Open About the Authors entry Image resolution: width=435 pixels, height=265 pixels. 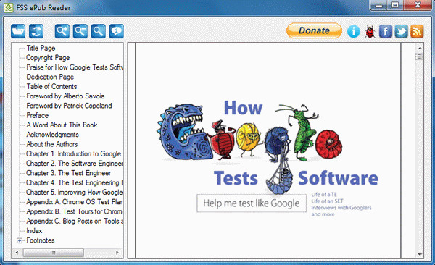(52, 144)
